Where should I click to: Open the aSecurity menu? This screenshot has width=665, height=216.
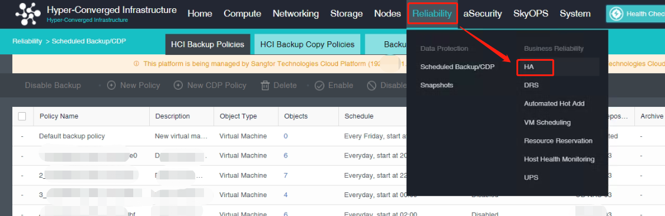tap(483, 14)
